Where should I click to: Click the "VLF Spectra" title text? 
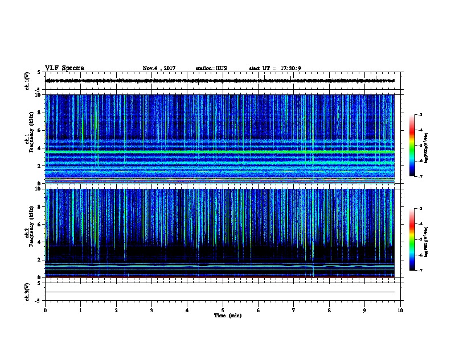click(64, 68)
